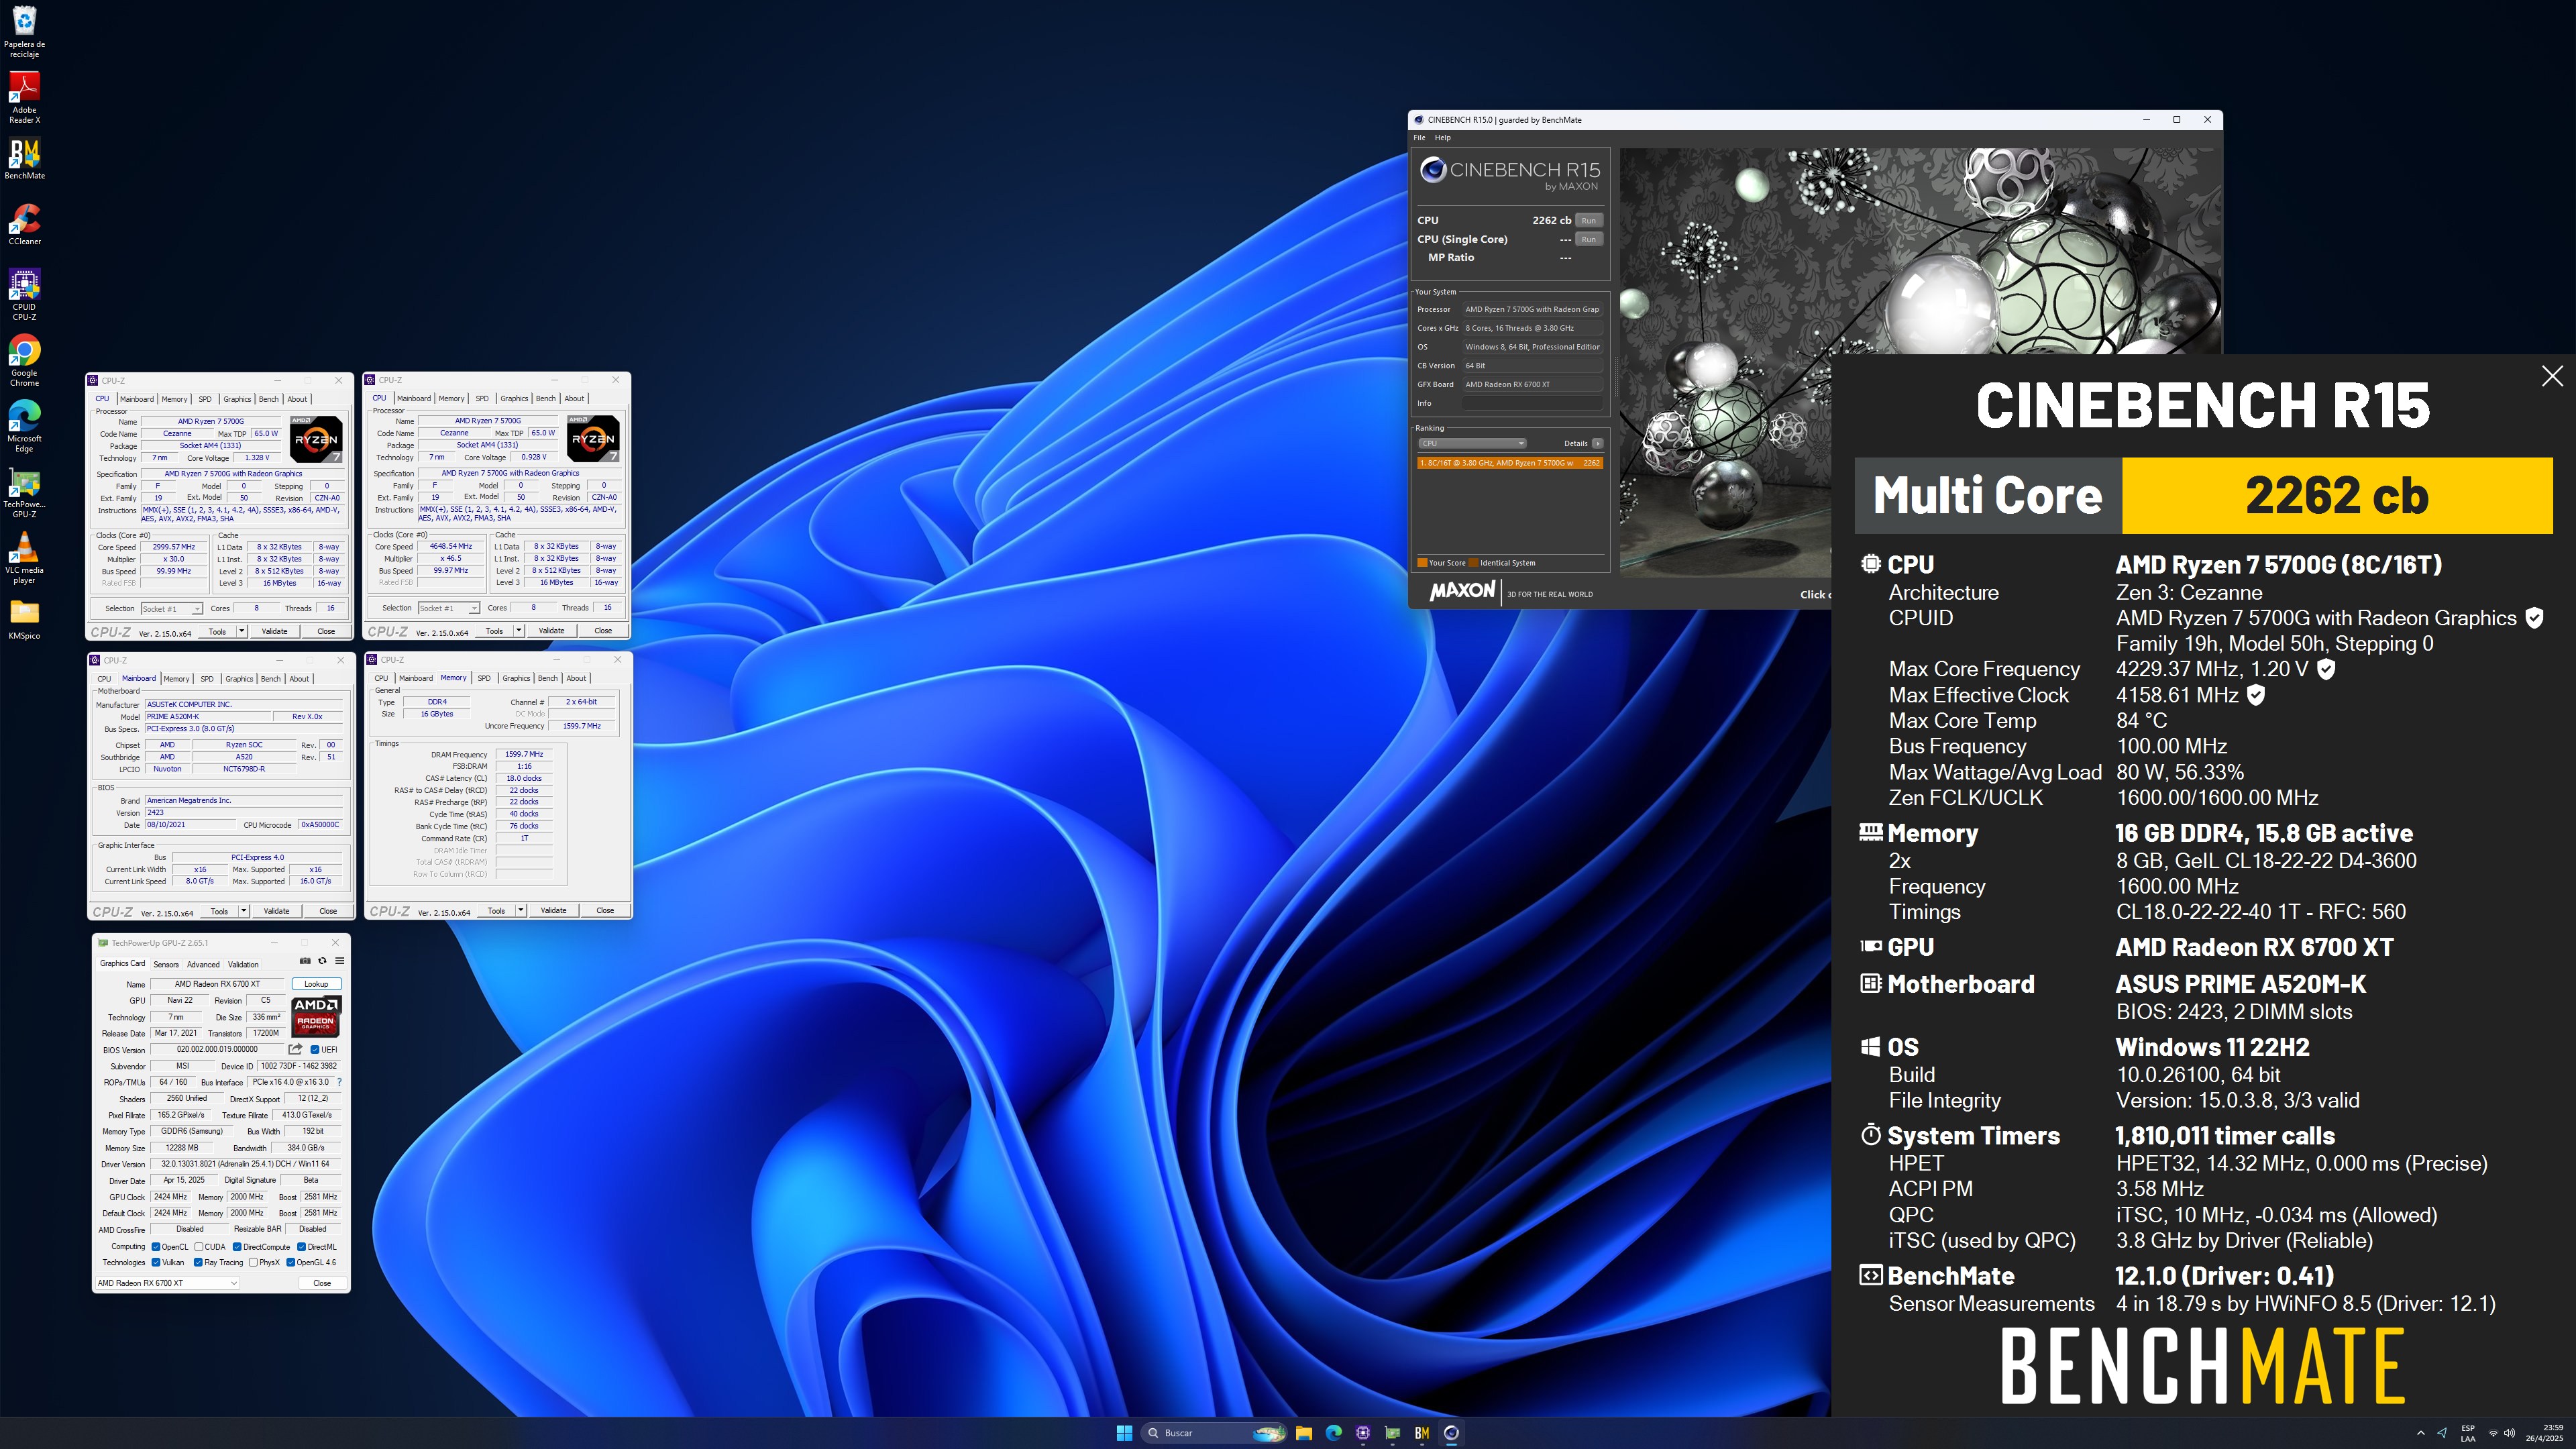Open the Papelera de reciclaje desktop icon

[x=24, y=31]
